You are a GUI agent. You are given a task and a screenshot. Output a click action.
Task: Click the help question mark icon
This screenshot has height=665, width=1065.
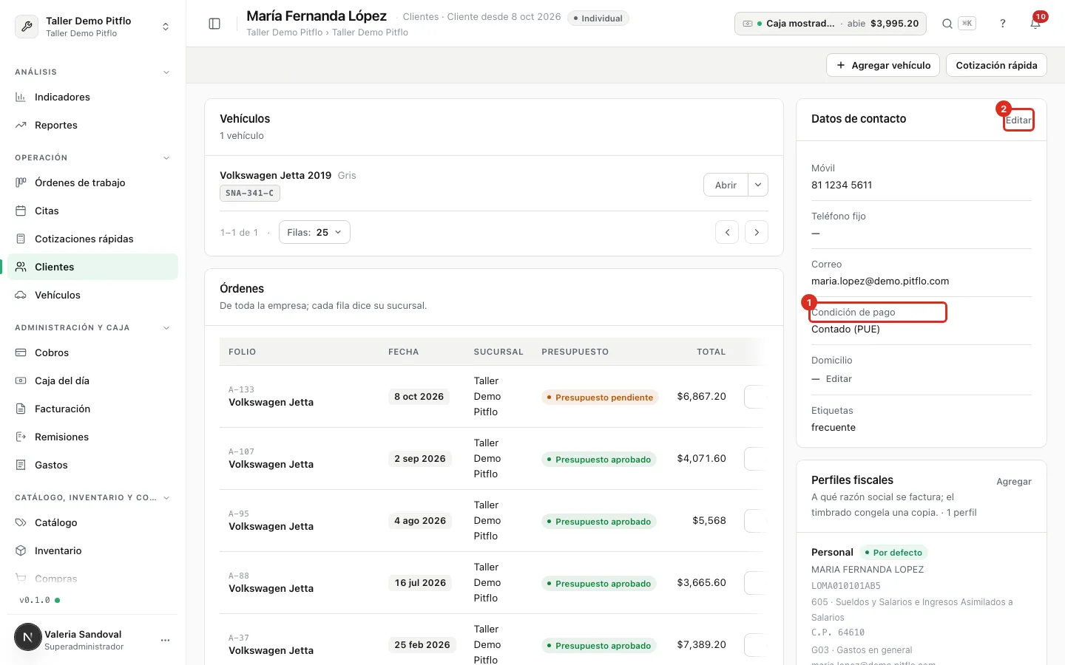pos(1003,24)
